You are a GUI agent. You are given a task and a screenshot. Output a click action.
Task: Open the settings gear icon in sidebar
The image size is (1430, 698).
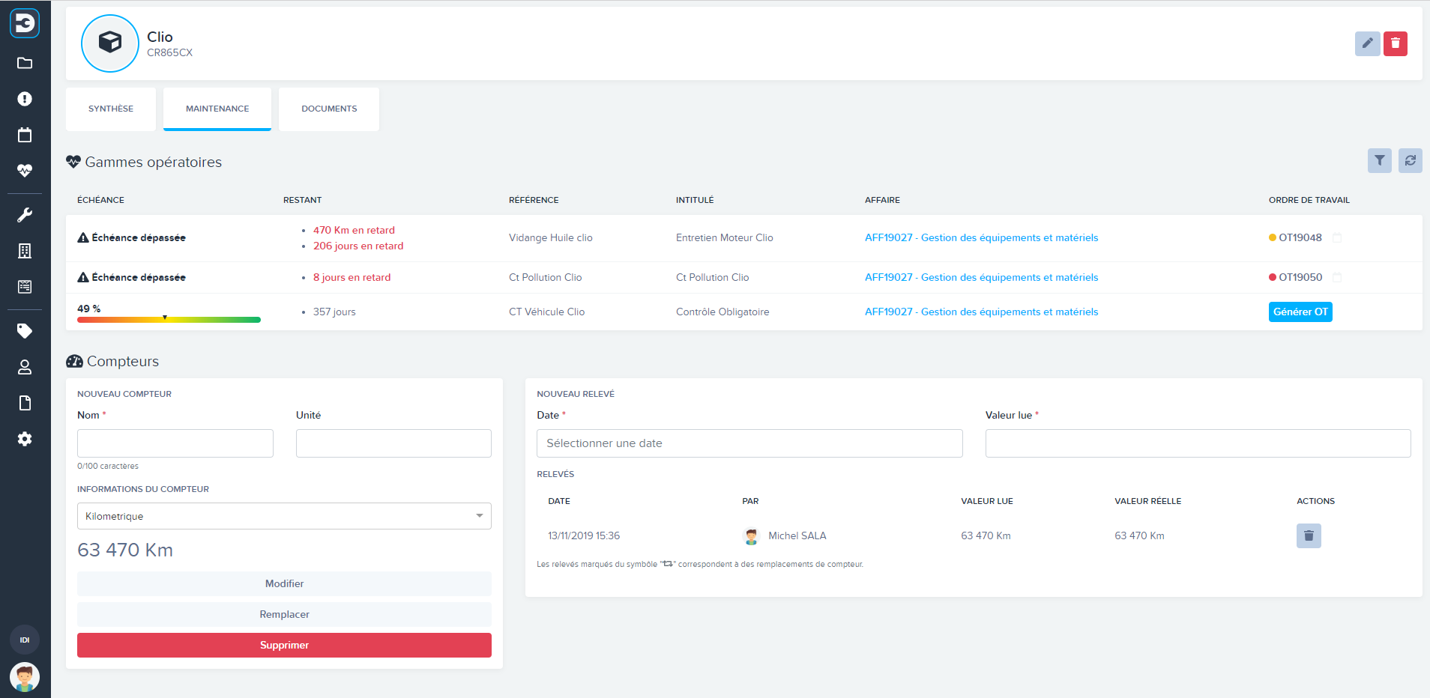pyautogui.click(x=25, y=439)
